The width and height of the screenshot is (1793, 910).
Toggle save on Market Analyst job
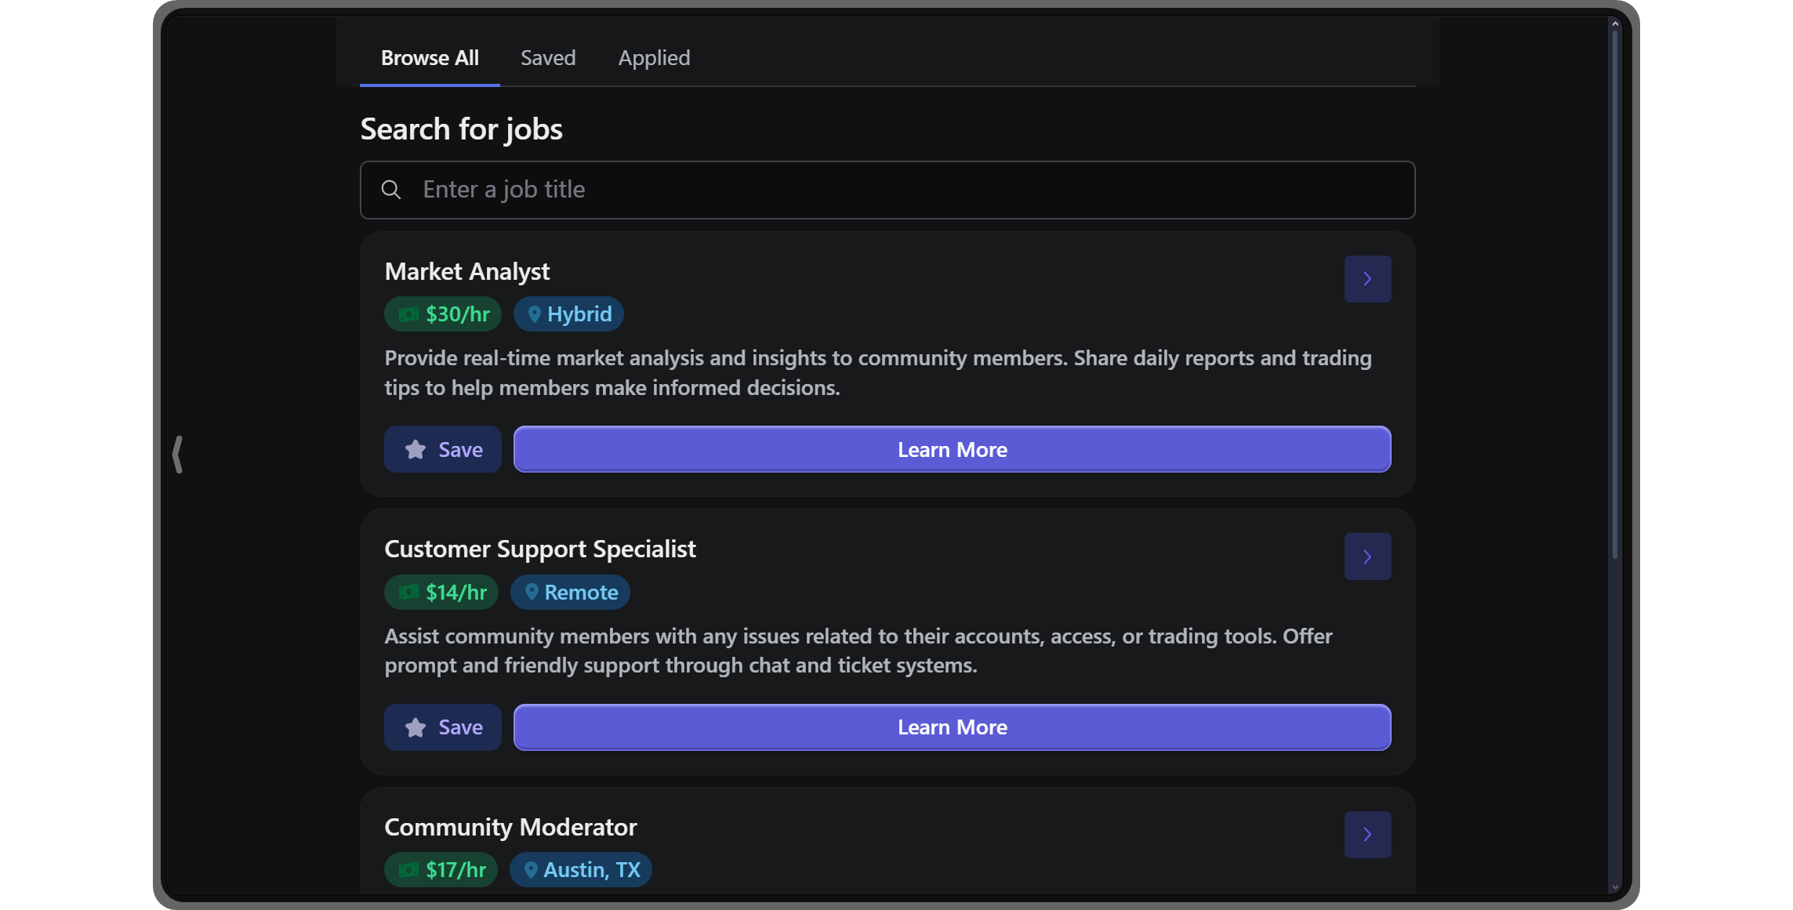point(445,449)
